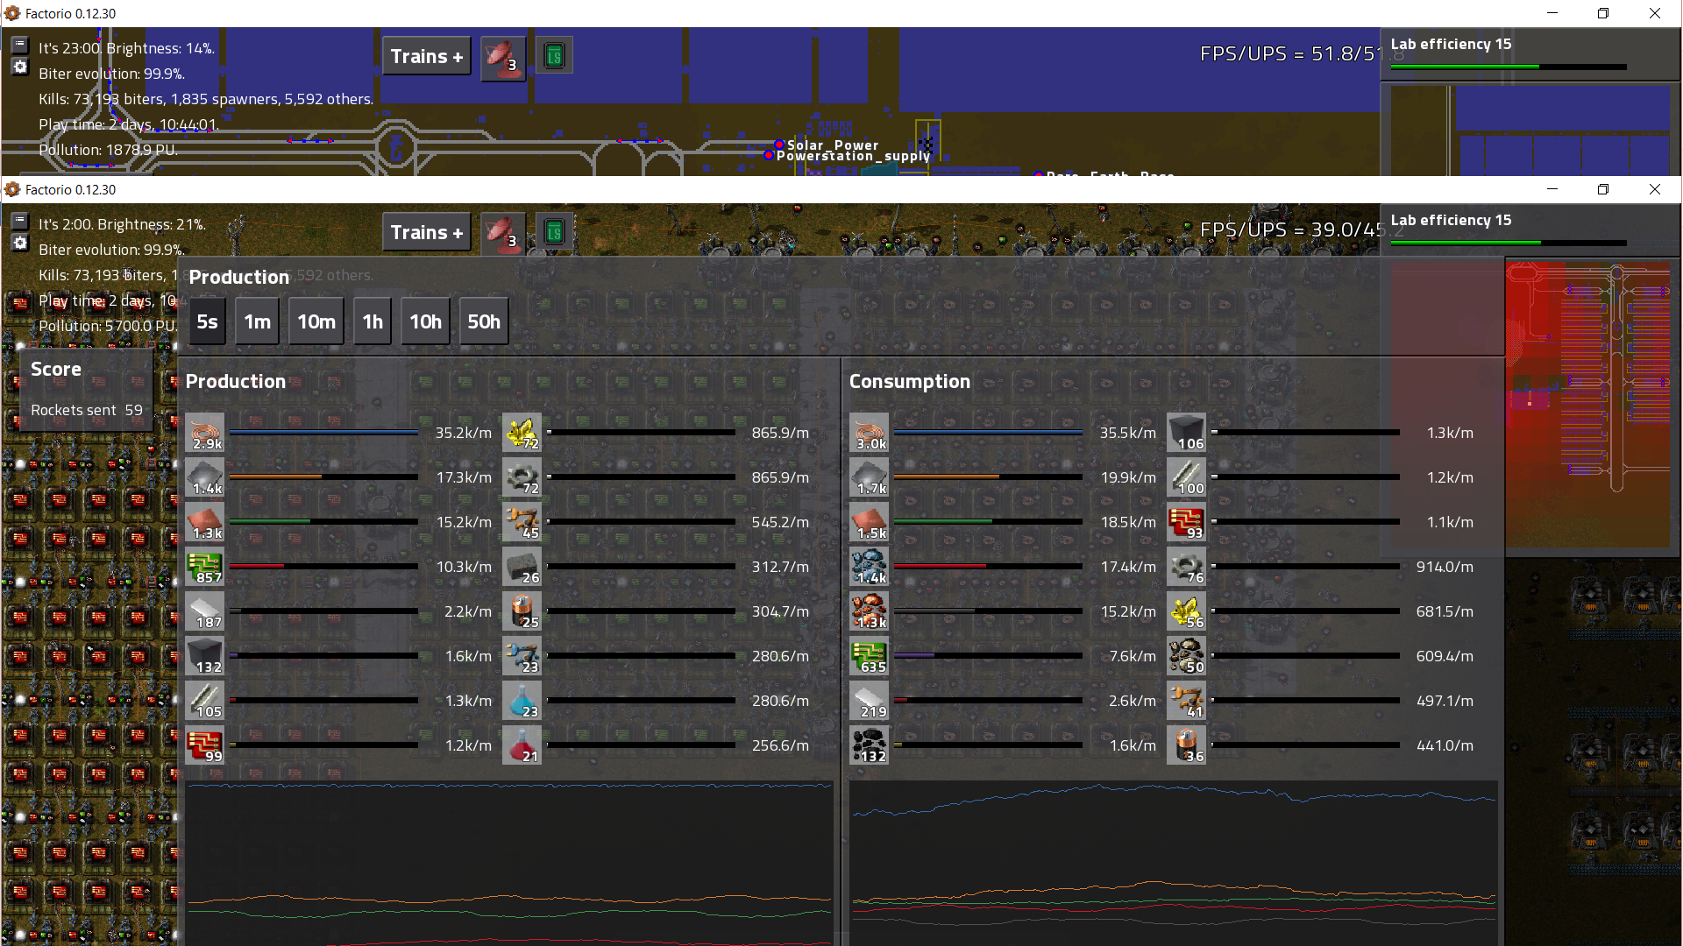Click iron ore icon in Consumption list

coord(869,567)
